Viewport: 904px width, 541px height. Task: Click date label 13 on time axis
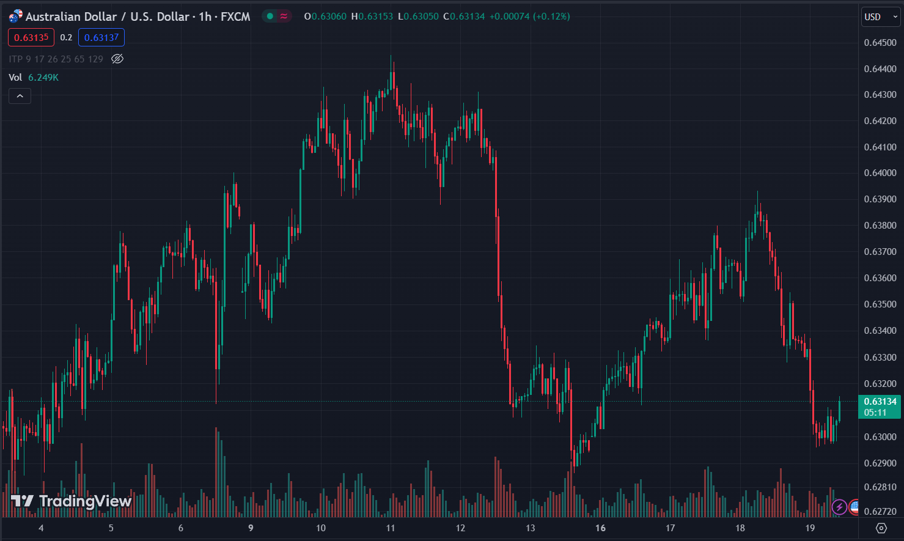pyautogui.click(x=531, y=528)
